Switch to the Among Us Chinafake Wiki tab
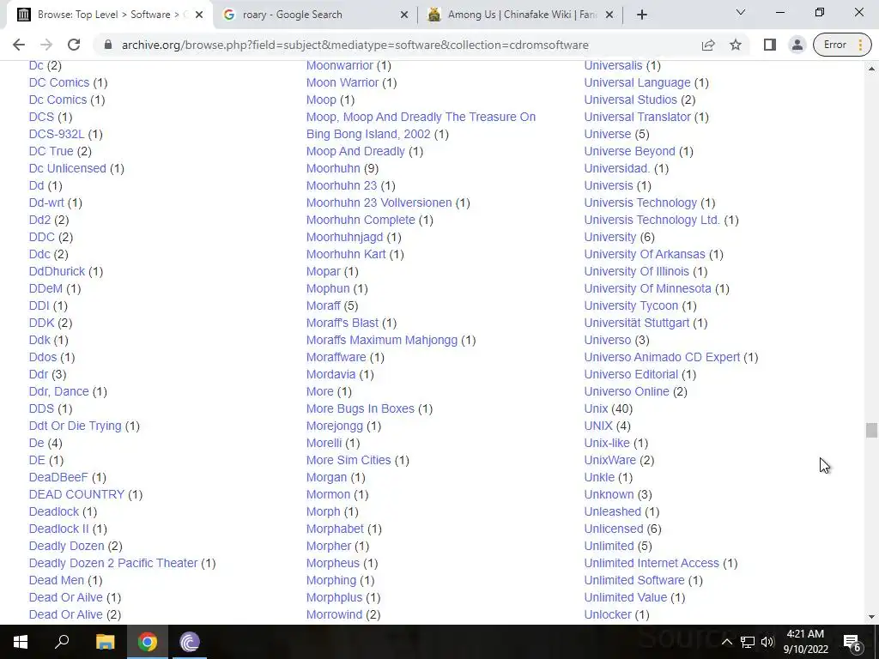Viewport: 879px width, 659px height. tap(521, 15)
